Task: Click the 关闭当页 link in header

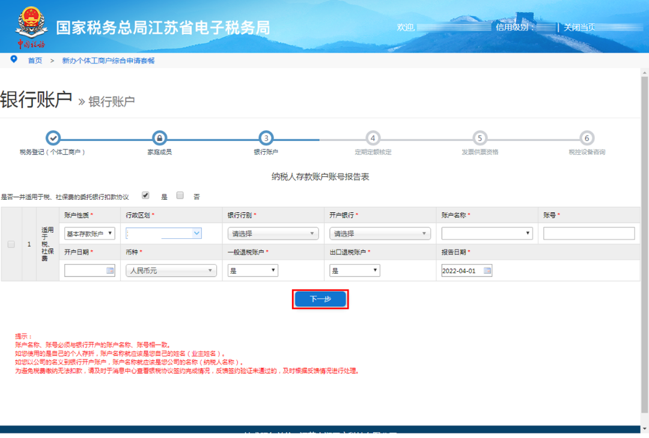Action: tap(579, 27)
